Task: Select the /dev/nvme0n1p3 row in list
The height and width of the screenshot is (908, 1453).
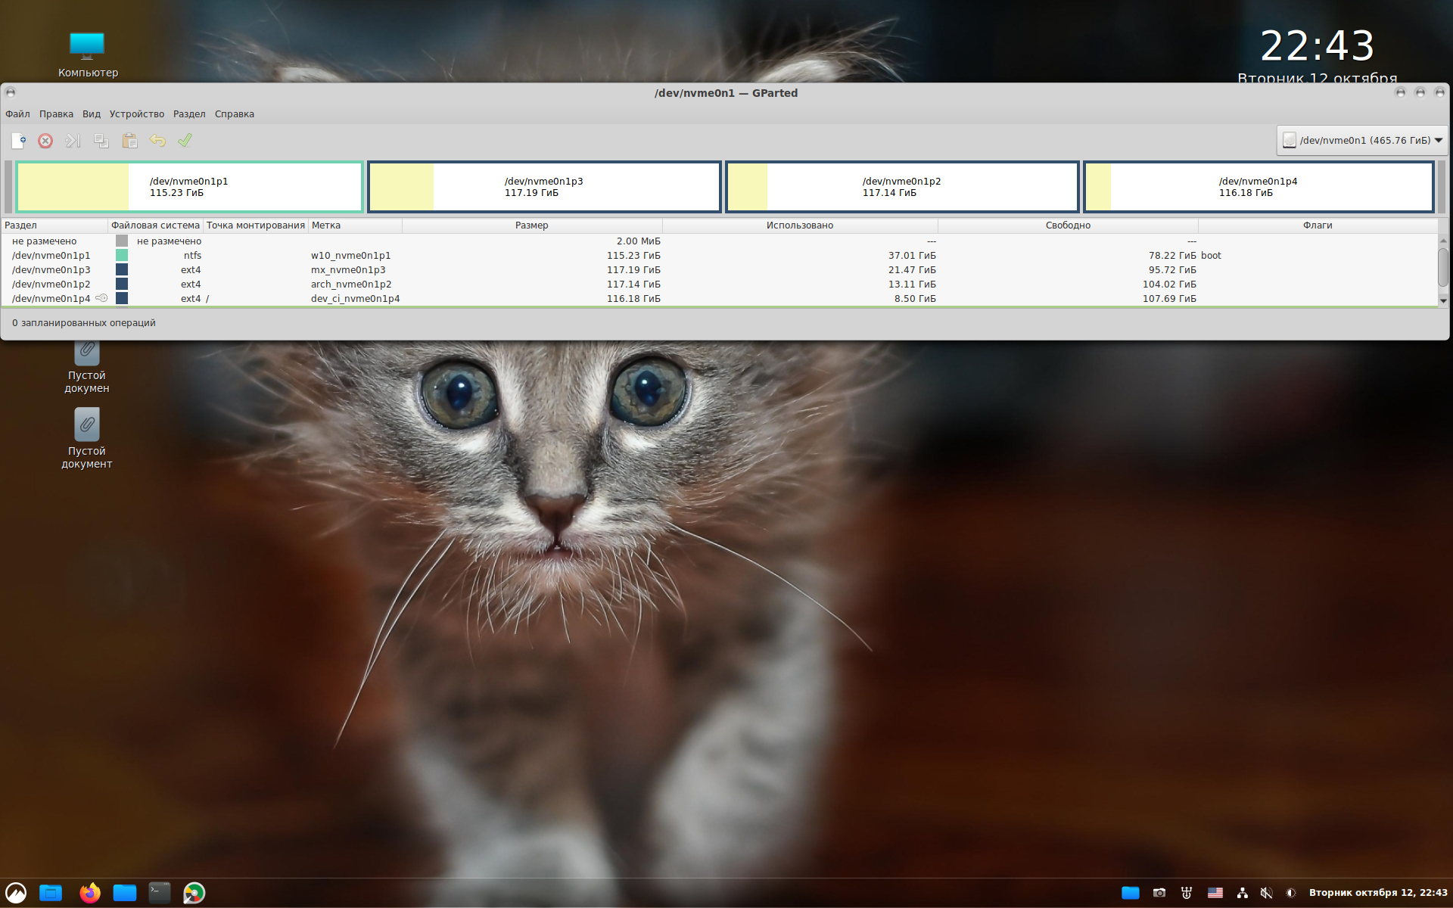Action: click(x=51, y=270)
